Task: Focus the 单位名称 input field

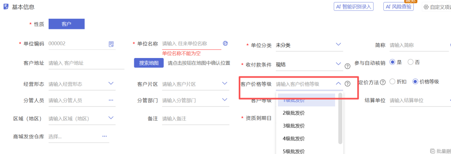Action: 191,44
